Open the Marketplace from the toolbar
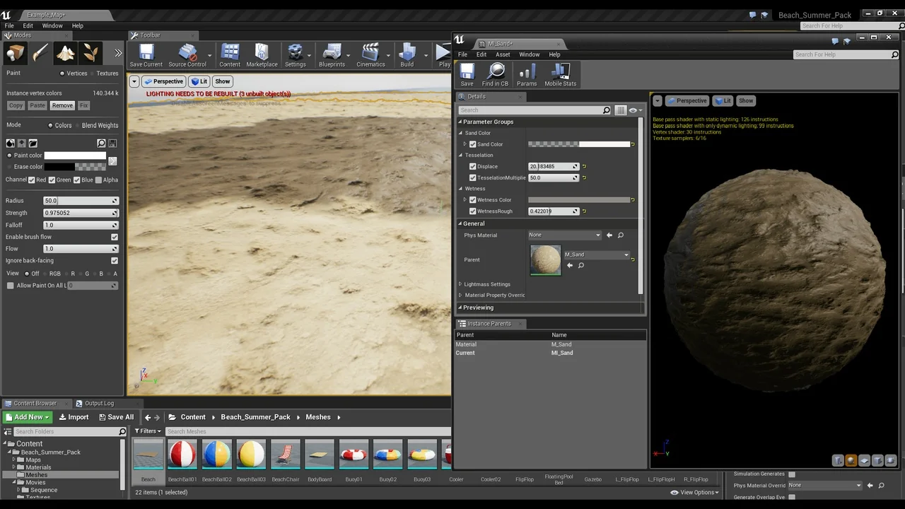The image size is (905, 509). click(x=262, y=55)
